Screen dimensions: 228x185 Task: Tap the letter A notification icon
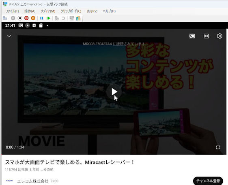[34, 26]
